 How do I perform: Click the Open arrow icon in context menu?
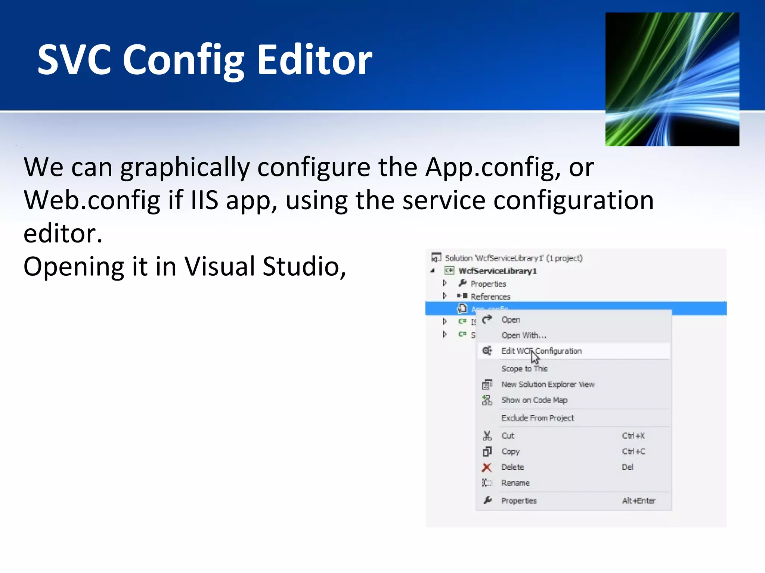pos(487,320)
